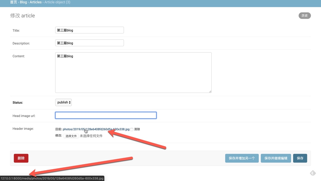Focus the Head image url field
Screen dimensions: 321x181
106,115
